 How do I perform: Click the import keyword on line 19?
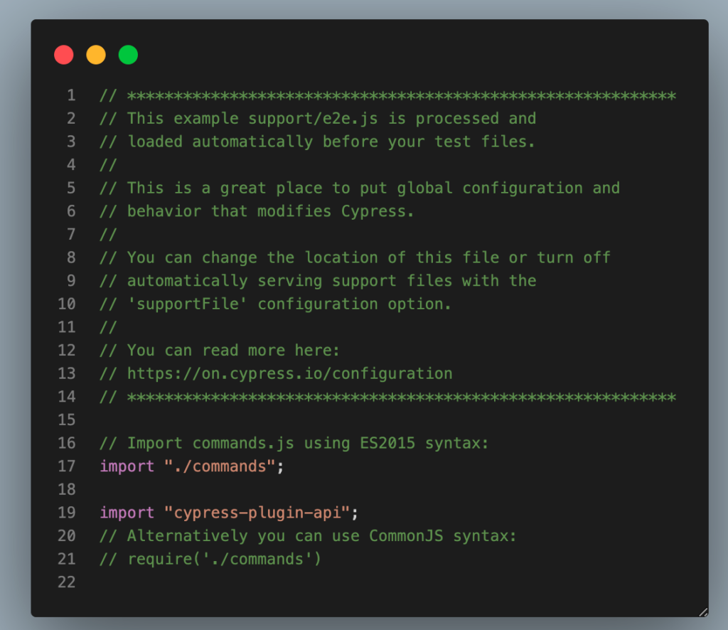click(x=127, y=512)
